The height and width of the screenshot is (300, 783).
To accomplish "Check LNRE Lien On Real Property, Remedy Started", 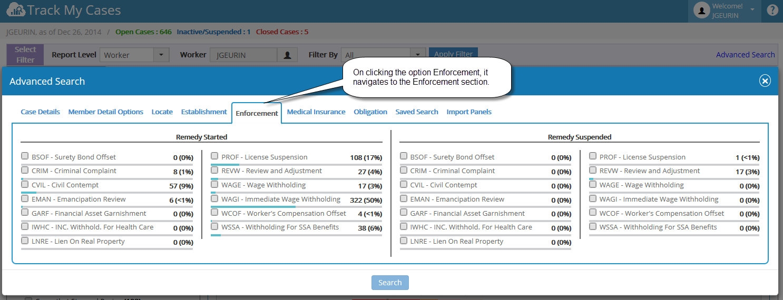I will pos(25,241).
